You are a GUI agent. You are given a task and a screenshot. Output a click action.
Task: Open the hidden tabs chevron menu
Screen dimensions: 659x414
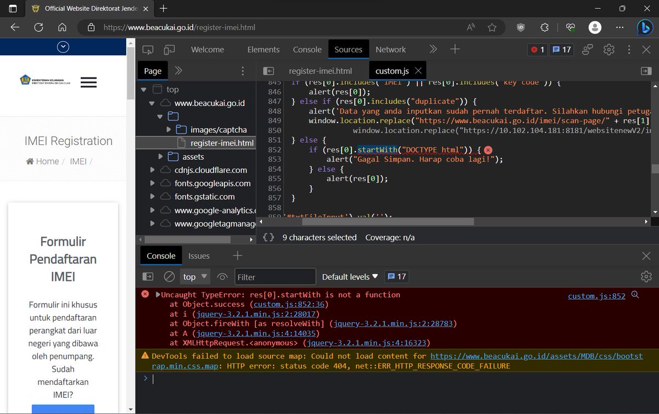[x=433, y=49]
